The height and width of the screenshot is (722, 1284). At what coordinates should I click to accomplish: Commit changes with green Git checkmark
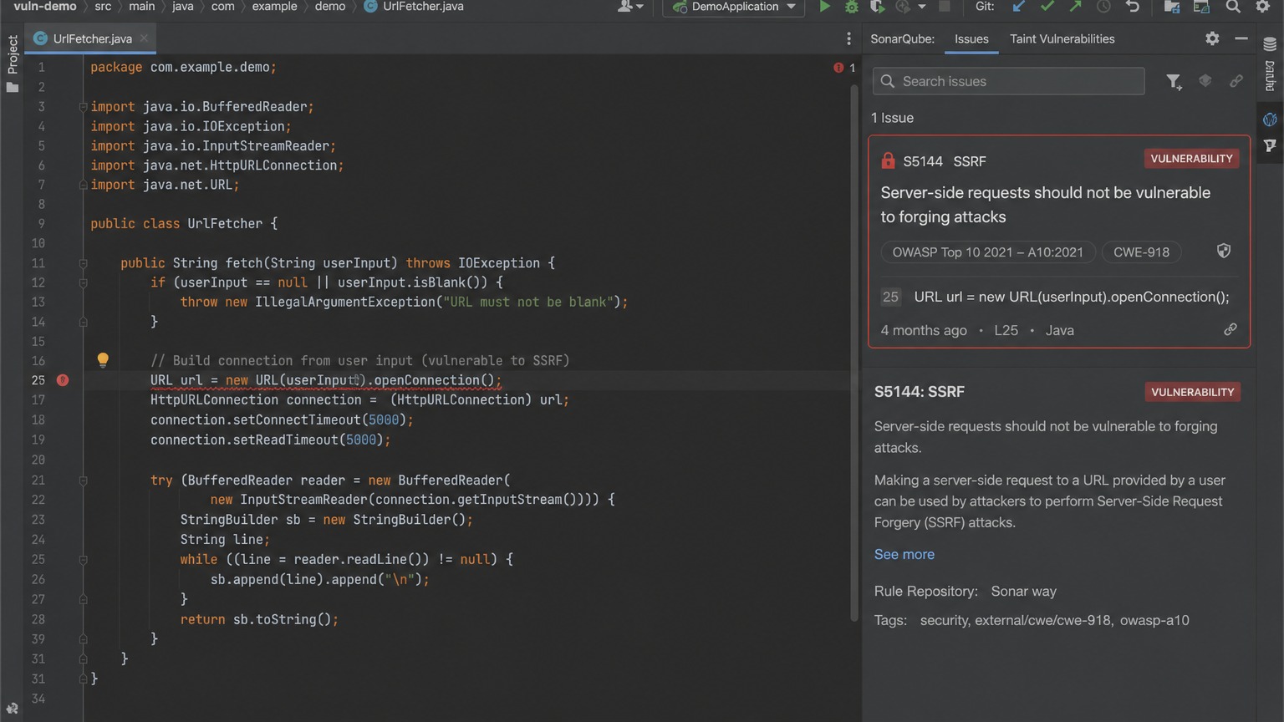tap(1047, 7)
